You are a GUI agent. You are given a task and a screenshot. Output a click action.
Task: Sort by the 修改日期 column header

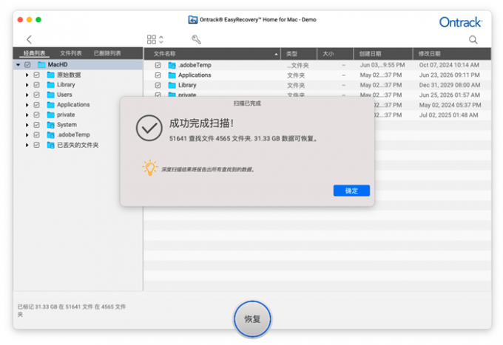pos(452,54)
